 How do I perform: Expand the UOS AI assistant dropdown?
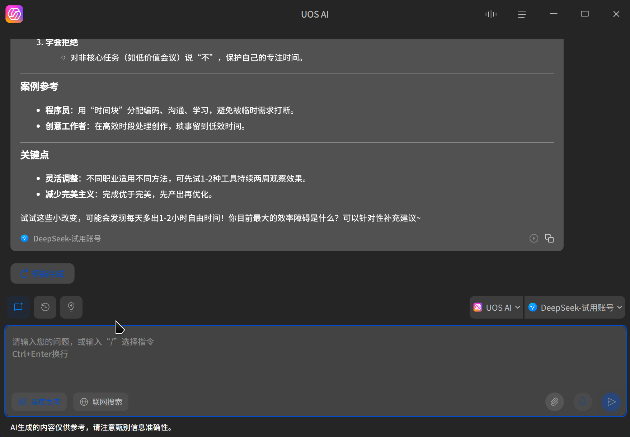tap(497, 307)
